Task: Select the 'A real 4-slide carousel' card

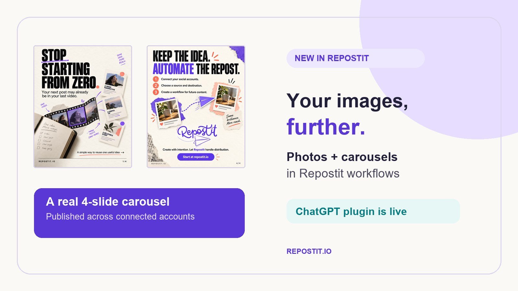Action: click(139, 213)
